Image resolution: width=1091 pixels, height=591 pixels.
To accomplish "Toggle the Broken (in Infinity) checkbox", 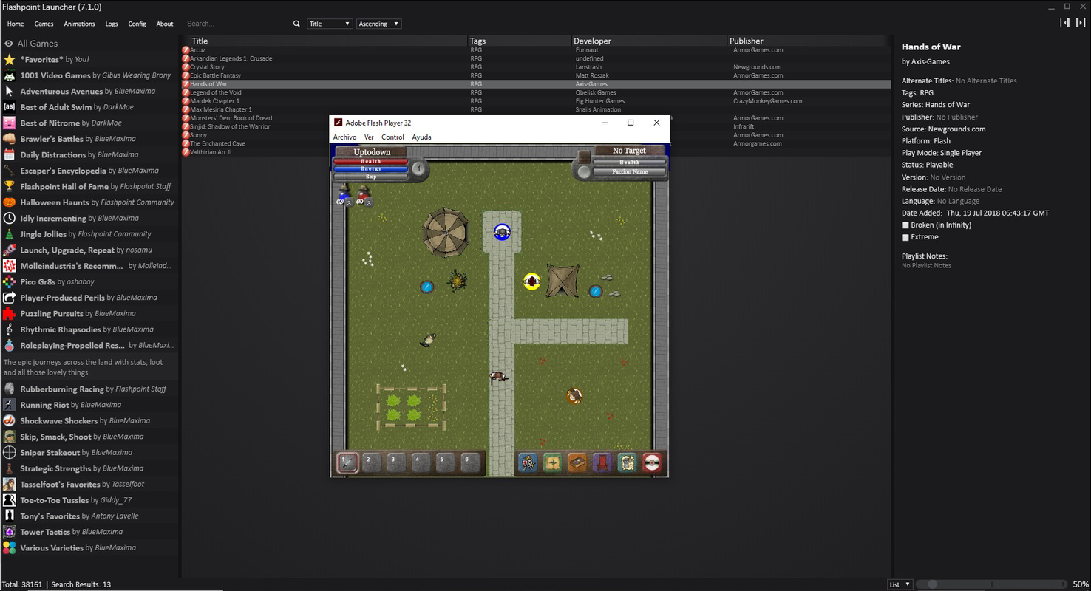I will click(905, 225).
